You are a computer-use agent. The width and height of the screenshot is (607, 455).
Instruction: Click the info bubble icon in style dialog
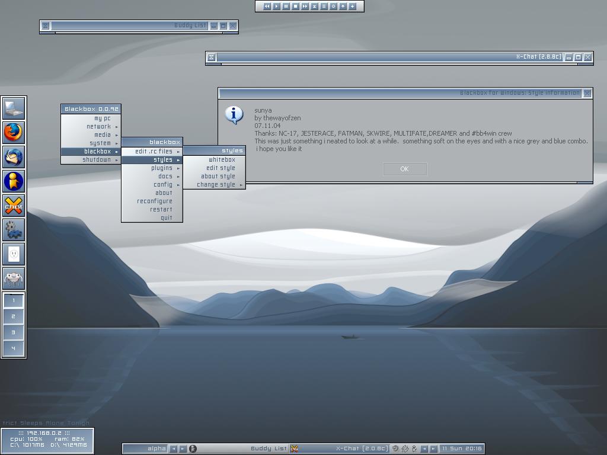pos(234,115)
